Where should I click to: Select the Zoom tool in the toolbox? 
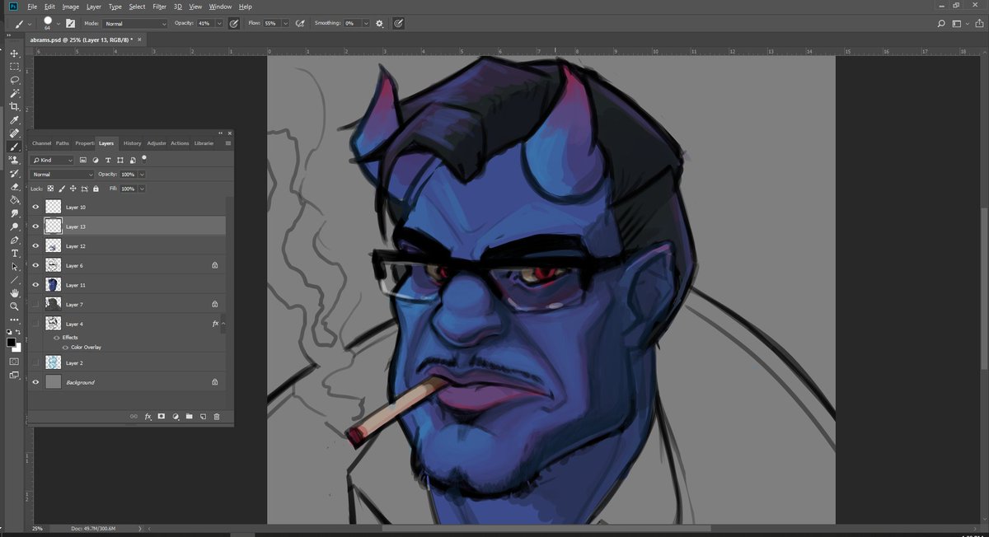pyautogui.click(x=14, y=306)
